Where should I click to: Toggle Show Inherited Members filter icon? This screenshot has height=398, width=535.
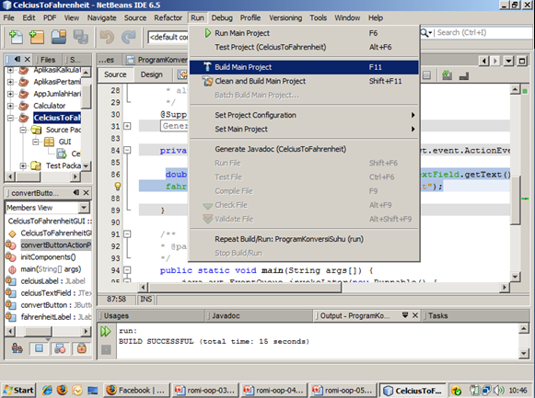pyautogui.click(x=17, y=348)
